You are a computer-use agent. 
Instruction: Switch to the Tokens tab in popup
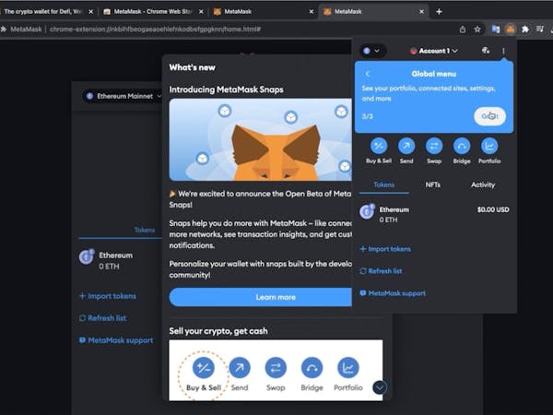click(383, 184)
